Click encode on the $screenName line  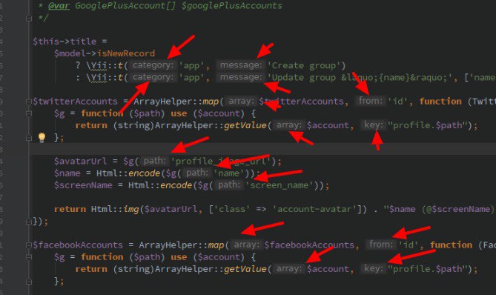coord(176,185)
